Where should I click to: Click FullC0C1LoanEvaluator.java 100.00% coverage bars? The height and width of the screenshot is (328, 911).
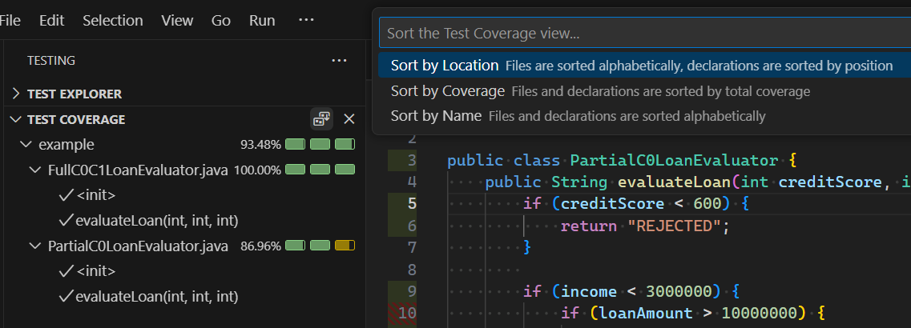click(320, 170)
